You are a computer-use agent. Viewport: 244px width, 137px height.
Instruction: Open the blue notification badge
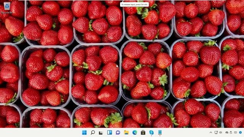pos(241,132)
